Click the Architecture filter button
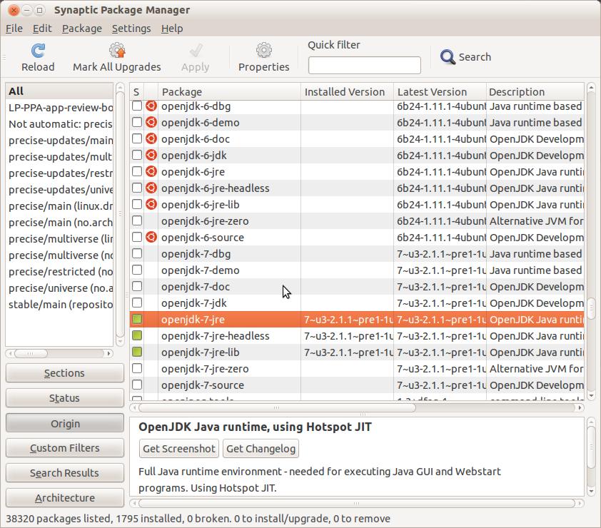Image resolution: width=601 pixels, height=528 pixels. point(65,498)
